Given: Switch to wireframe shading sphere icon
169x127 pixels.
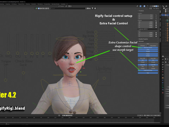Looking at the screenshot, I should click(153, 6).
